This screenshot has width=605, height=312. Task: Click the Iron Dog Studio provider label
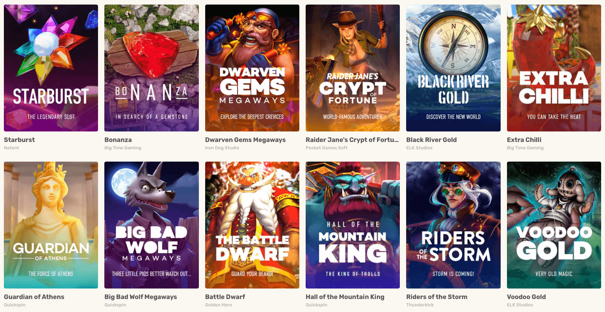pos(222,148)
